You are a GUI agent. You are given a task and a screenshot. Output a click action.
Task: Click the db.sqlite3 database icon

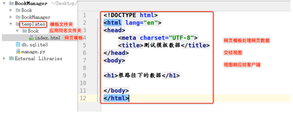click(x=18, y=45)
